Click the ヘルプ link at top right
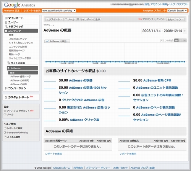This screenshot has height=171, width=191. (172, 5)
